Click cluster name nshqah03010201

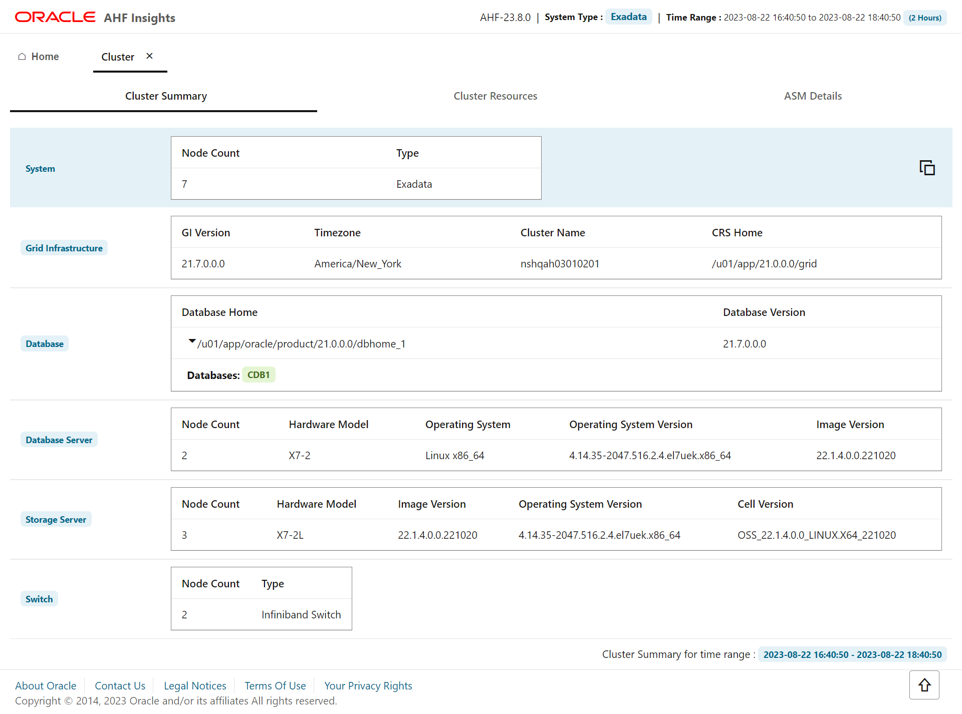560,264
